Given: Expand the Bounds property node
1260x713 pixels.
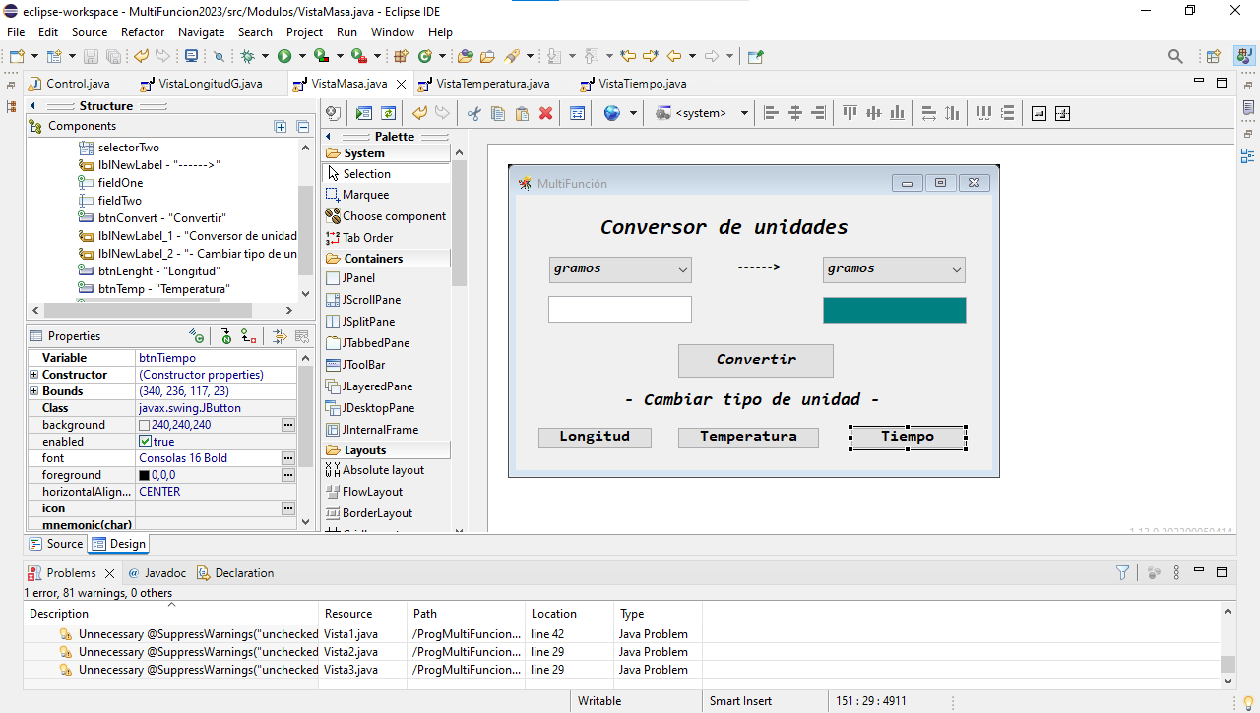Looking at the screenshot, I should pyautogui.click(x=33, y=391).
